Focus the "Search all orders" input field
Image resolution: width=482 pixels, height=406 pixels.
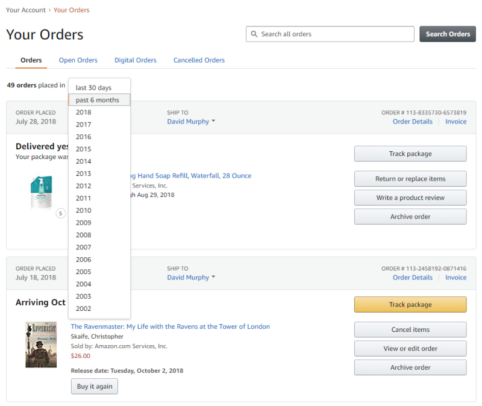click(x=335, y=34)
